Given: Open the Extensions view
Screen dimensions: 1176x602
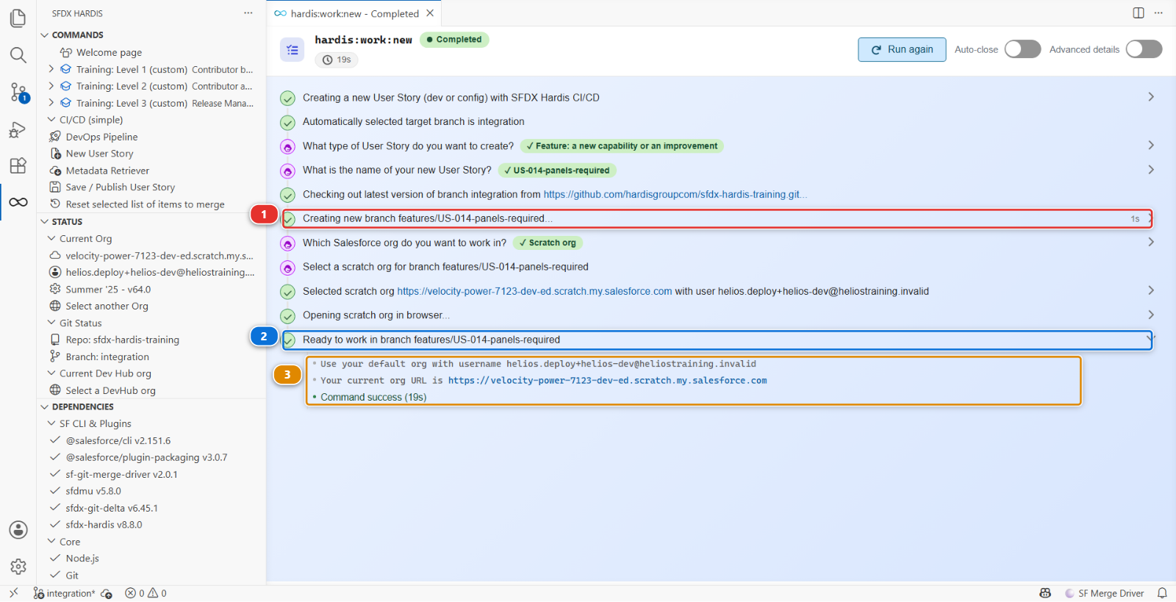Looking at the screenshot, I should tap(18, 165).
